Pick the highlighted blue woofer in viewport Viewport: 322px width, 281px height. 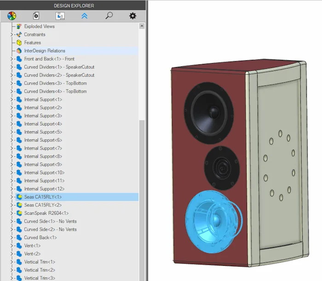point(213,222)
